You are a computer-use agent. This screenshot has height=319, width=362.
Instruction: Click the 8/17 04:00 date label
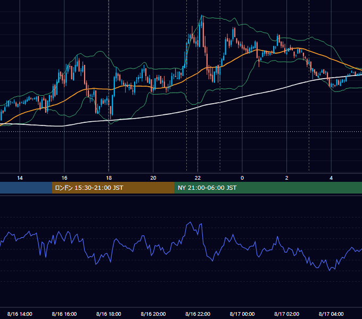pos(331,314)
